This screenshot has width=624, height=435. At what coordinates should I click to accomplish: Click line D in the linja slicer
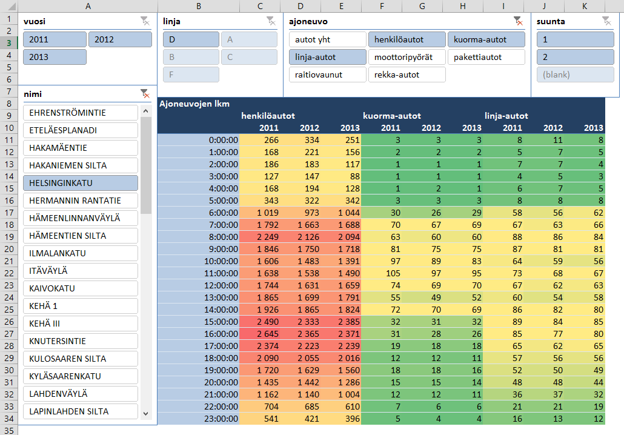coord(191,40)
